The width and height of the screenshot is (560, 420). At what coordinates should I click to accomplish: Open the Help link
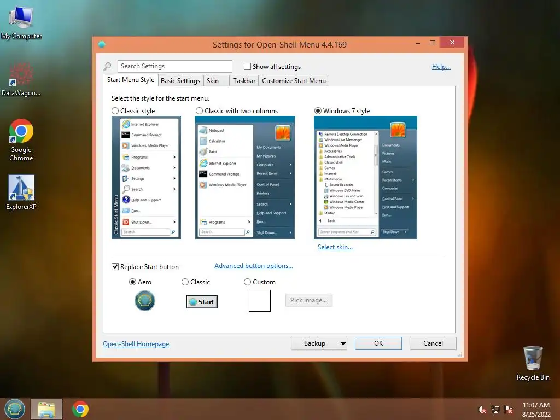441,66
